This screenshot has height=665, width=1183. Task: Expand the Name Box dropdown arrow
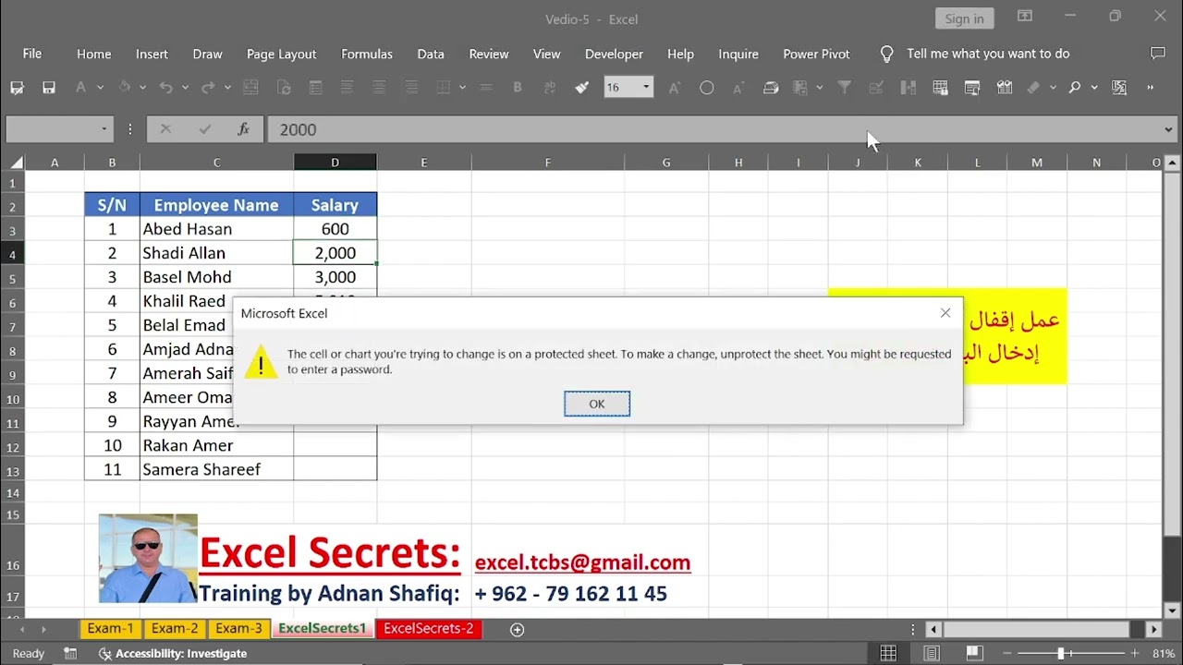tap(104, 129)
